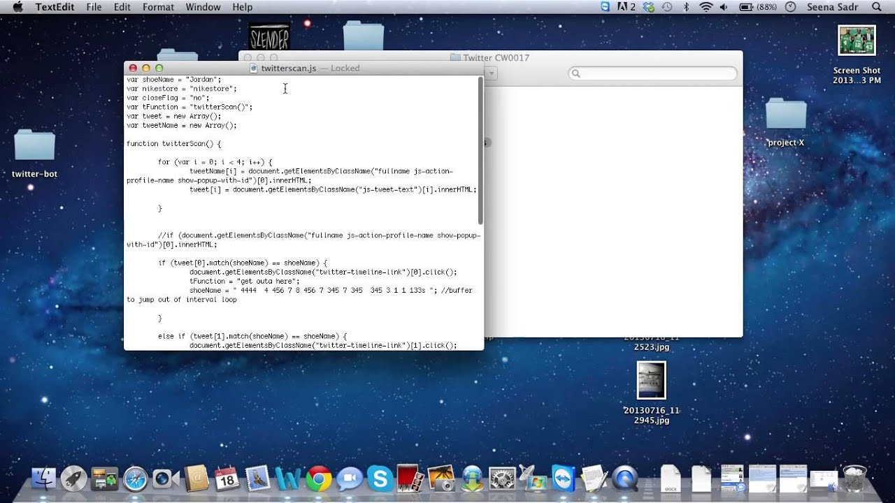Open Contacts address book in Dock

click(196, 479)
